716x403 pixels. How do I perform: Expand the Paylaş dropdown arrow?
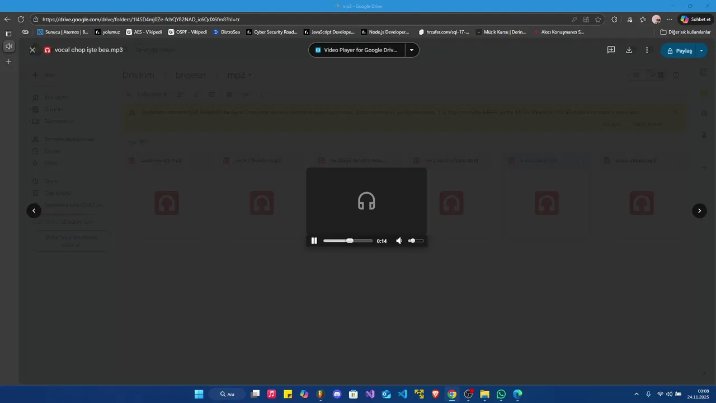701,50
